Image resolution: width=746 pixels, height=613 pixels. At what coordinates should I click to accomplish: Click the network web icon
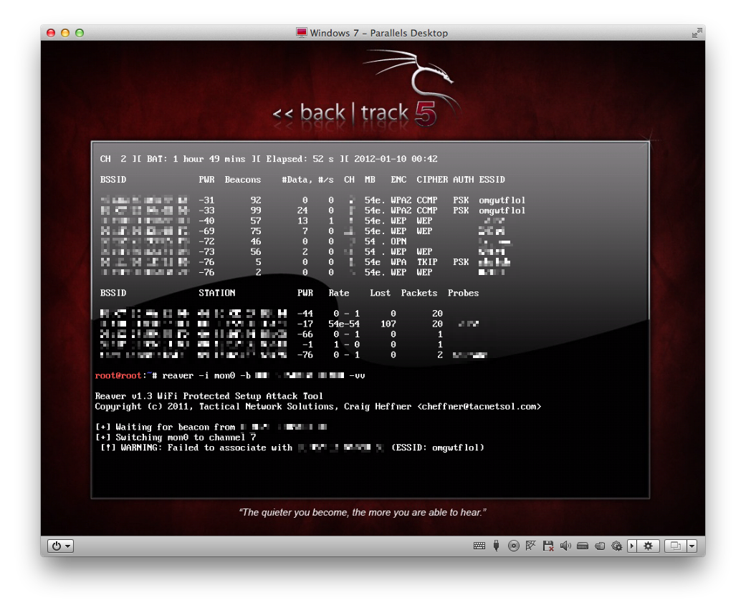pos(530,546)
